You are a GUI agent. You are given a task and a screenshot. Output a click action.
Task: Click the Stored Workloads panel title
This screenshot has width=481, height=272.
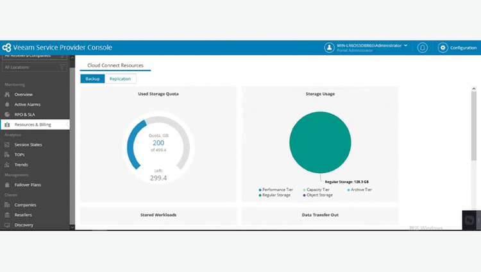point(158,215)
